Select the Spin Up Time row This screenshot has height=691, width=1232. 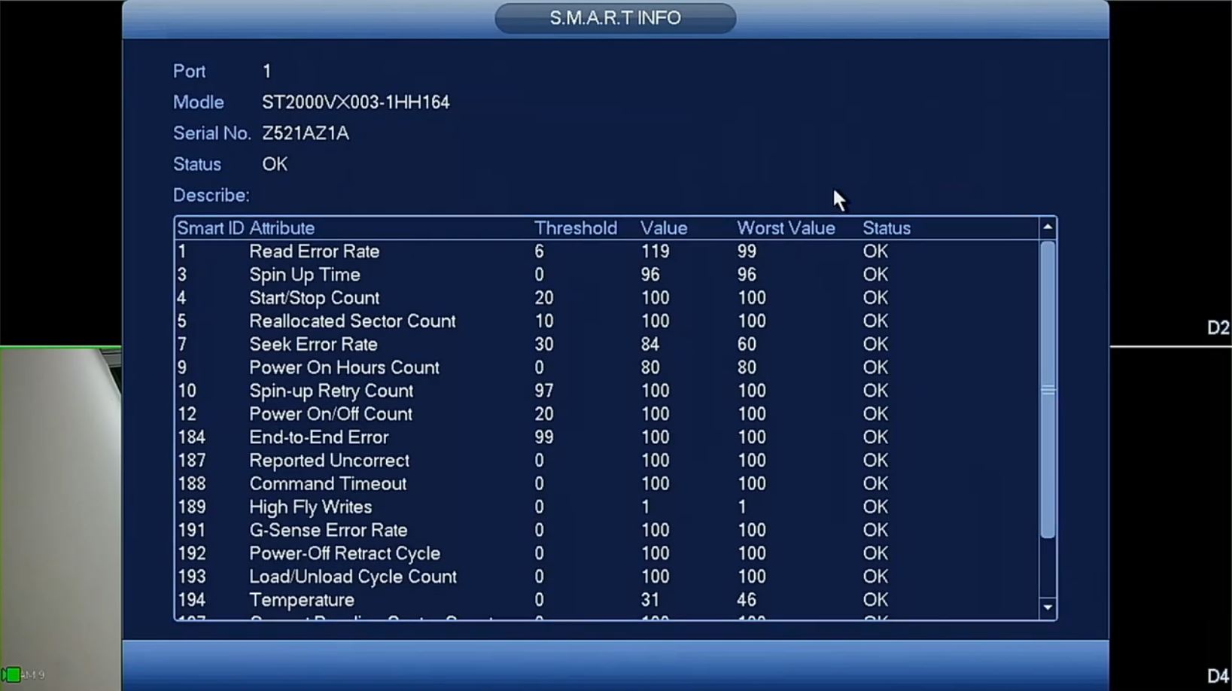coord(607,275)
